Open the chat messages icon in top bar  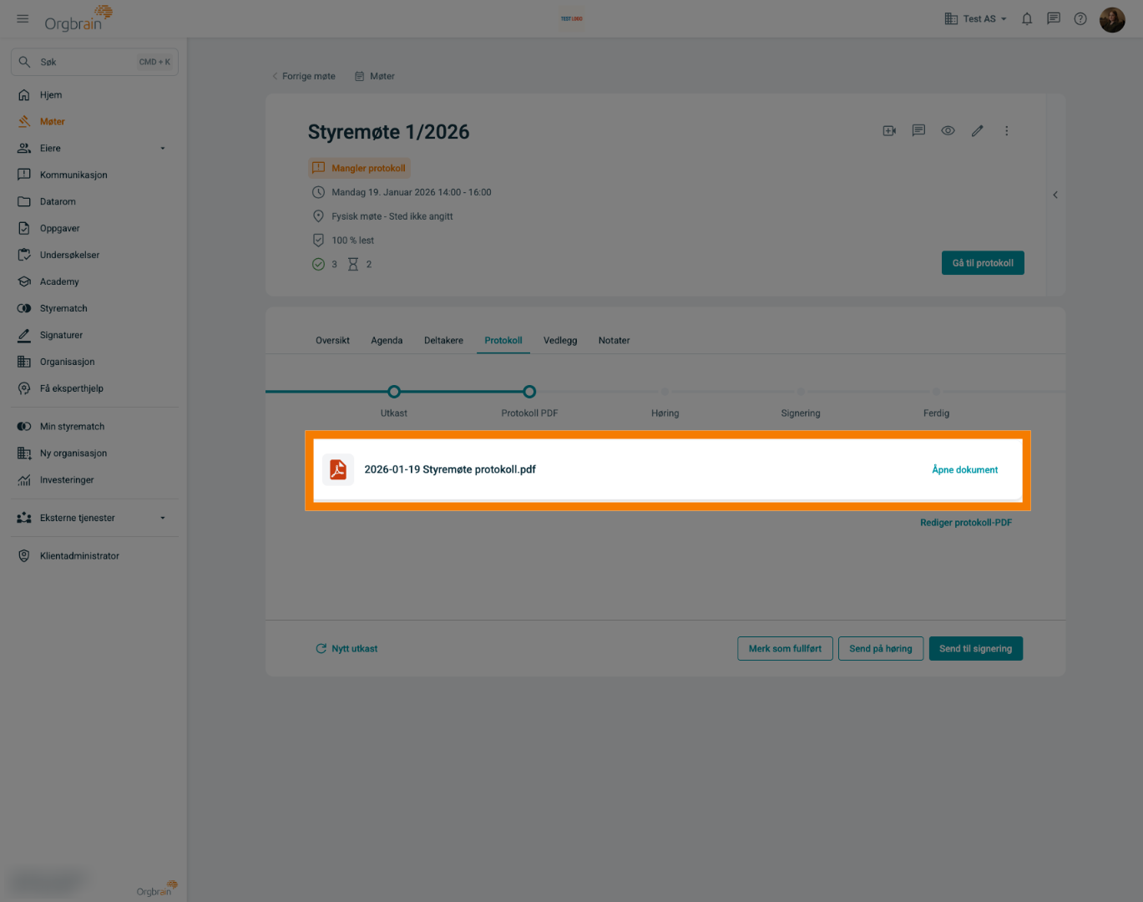point(1054,18)
